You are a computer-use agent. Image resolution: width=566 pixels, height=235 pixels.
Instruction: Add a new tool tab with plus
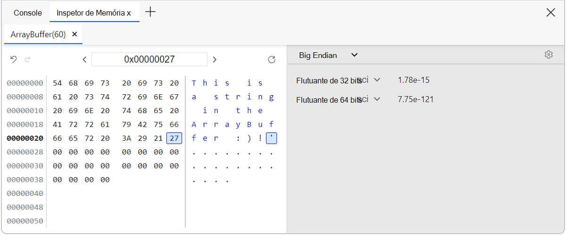point(150,12)
